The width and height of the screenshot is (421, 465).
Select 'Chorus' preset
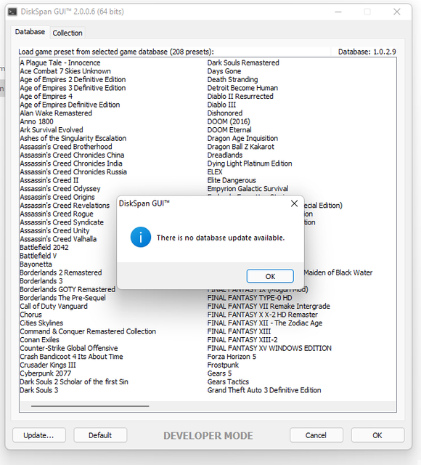[x=30, y=315]
